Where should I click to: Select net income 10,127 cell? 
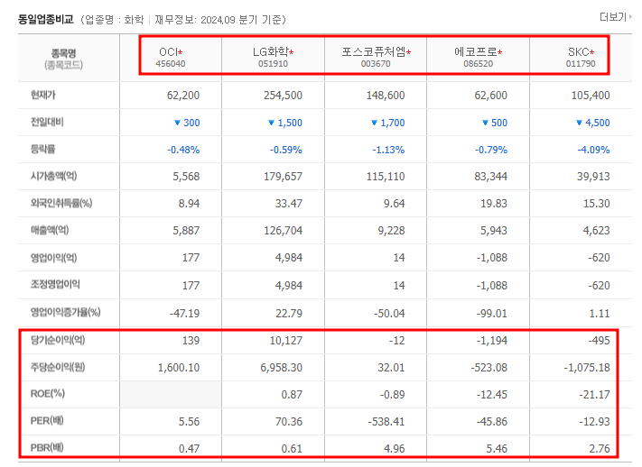pyautogui.click(x=286, y=340)
